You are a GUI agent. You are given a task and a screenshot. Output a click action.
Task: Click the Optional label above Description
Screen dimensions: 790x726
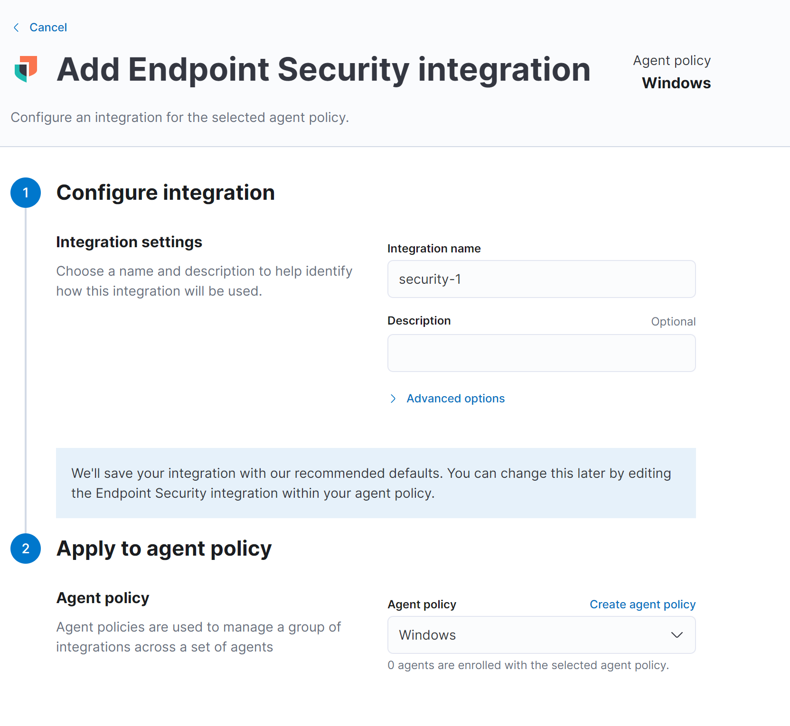click(673, 322)
